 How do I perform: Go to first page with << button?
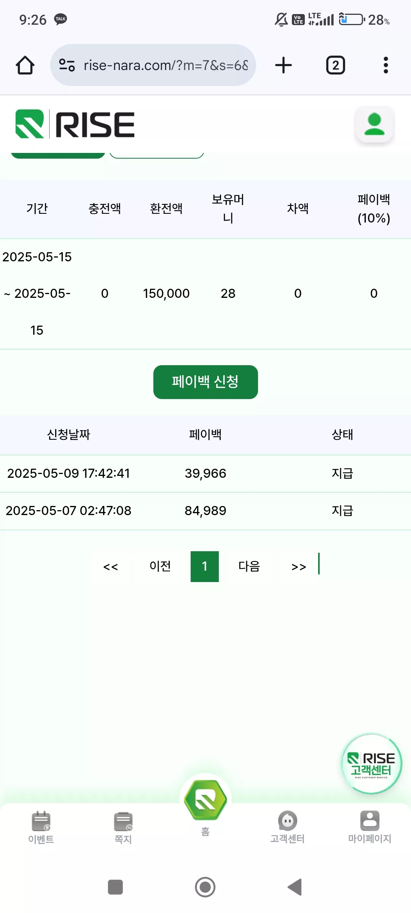(111, 566)
